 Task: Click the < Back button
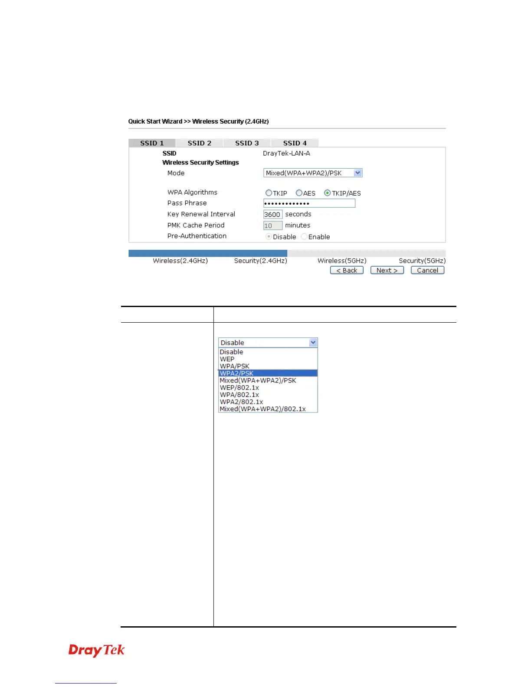[347, 270]
